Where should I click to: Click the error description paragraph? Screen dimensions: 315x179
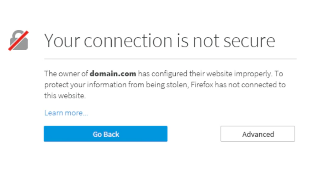tap(165, 85)
